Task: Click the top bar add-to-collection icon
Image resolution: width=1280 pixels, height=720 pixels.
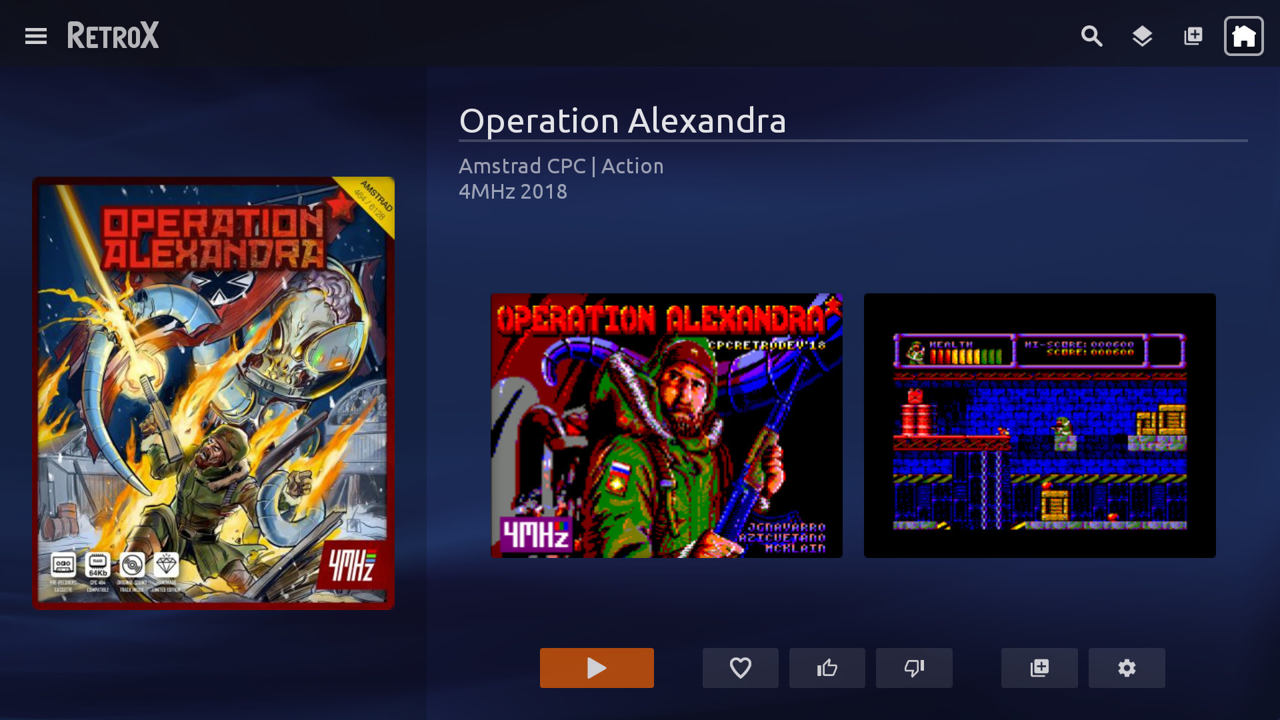Action: pos(1193,36)
